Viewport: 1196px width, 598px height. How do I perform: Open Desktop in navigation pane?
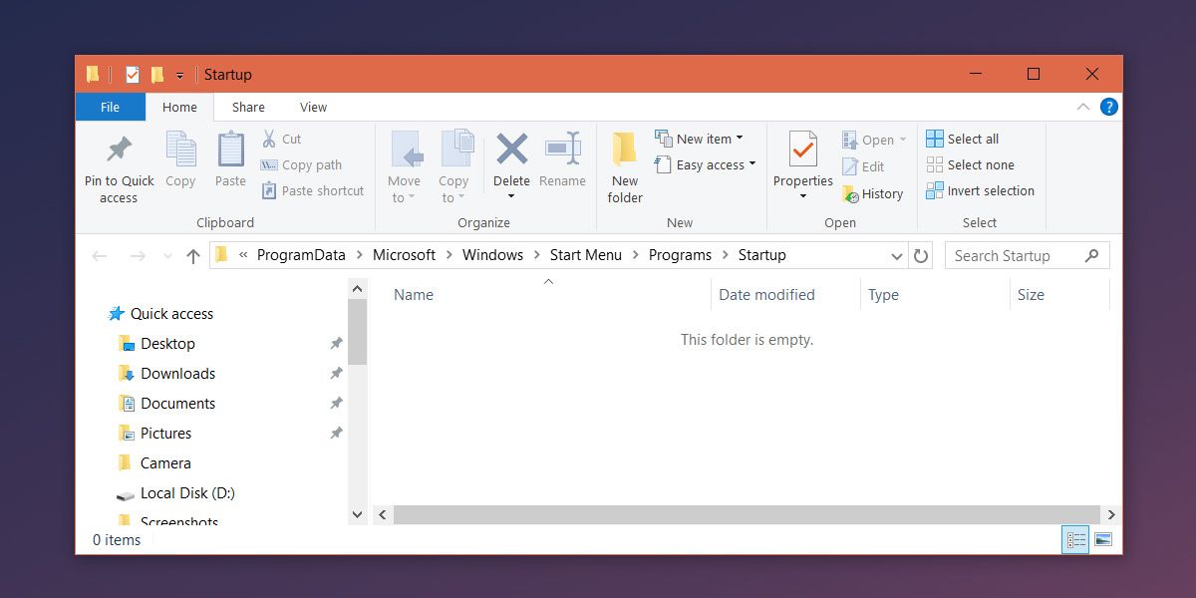click(x=156, y=344)
